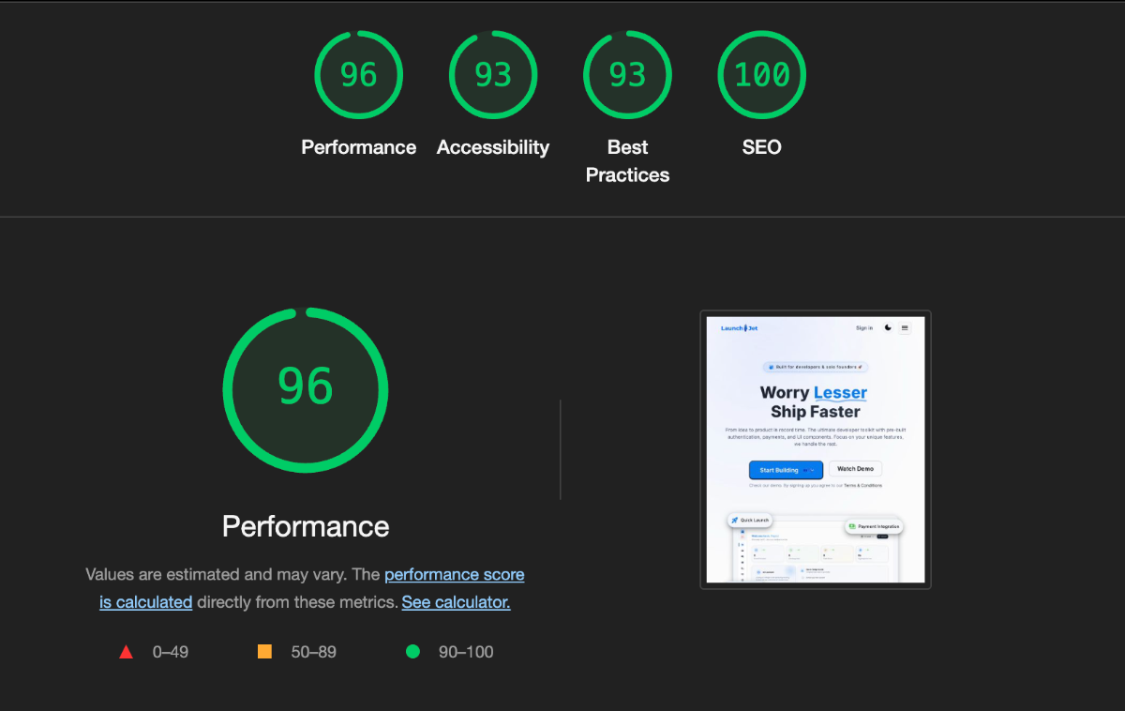Click the red triangle 0–49 legend icon
This screenshot has width=1125, height=711.
click(x=126, y=652)
